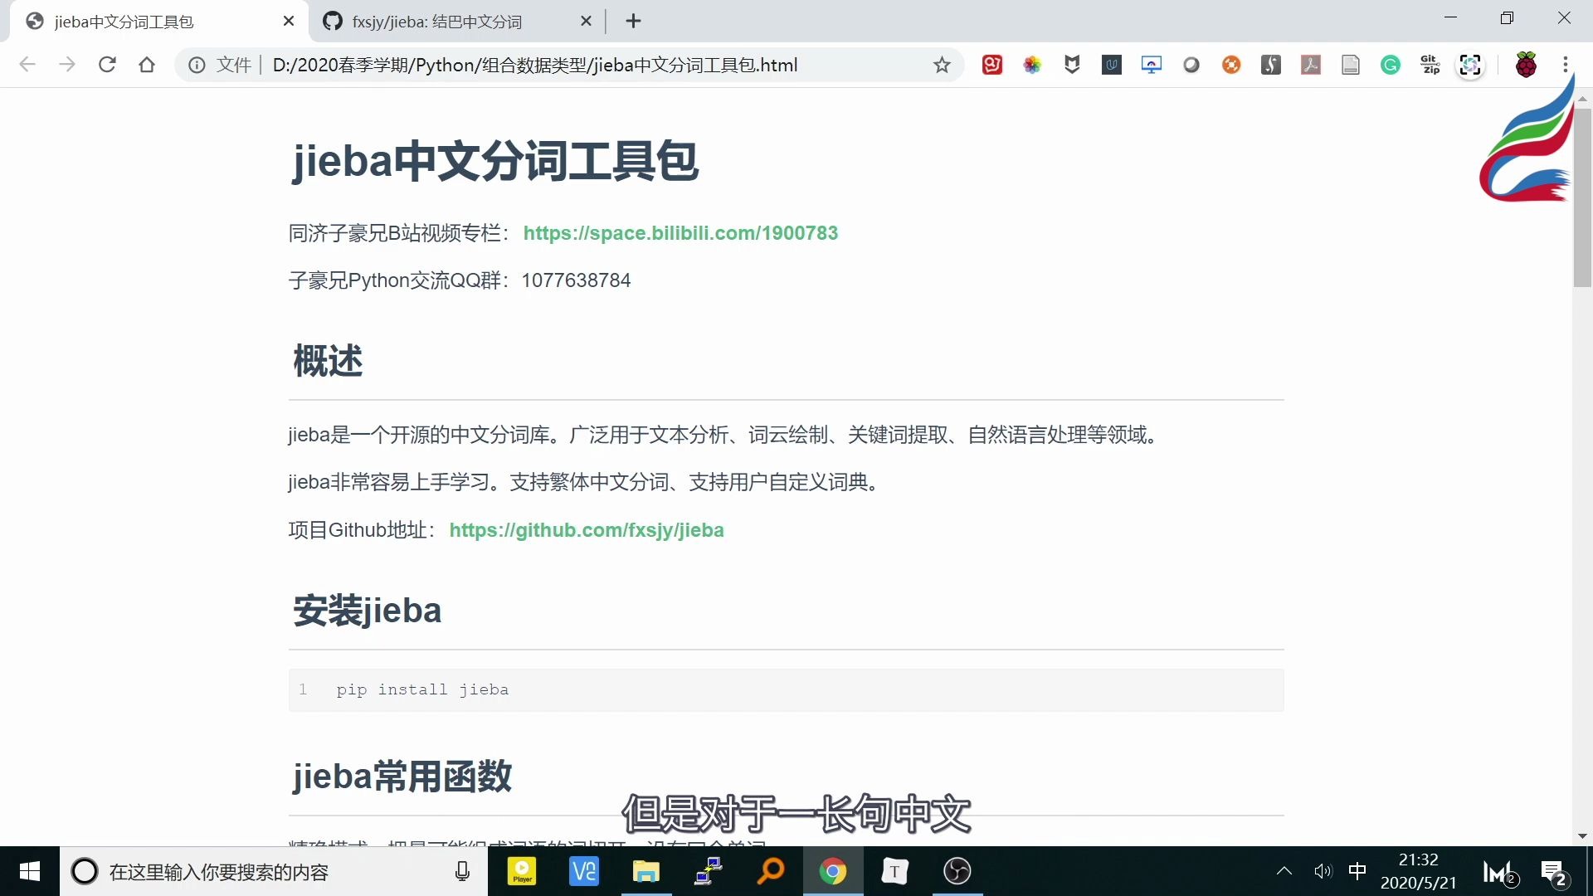Open the clock showing 21:32
The height and width of the screenshot is (896, 1593).
coord(1419,871)
